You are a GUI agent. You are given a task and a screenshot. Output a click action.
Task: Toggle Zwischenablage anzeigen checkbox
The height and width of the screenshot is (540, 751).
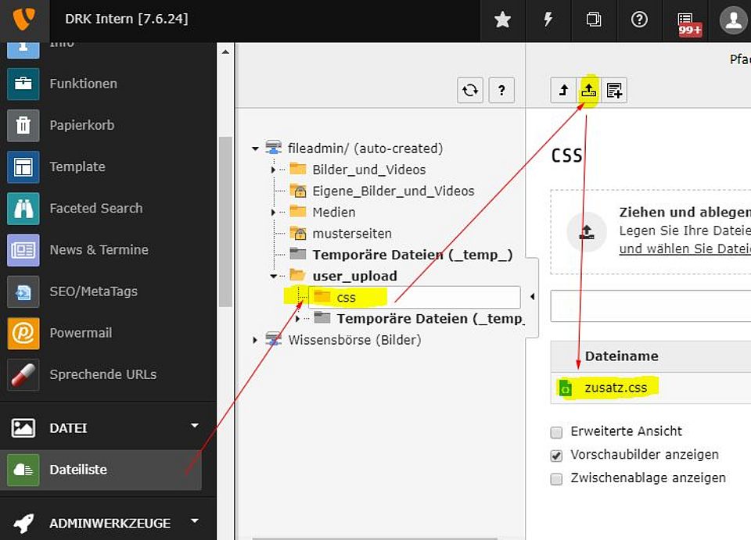(x=556, y=478)
